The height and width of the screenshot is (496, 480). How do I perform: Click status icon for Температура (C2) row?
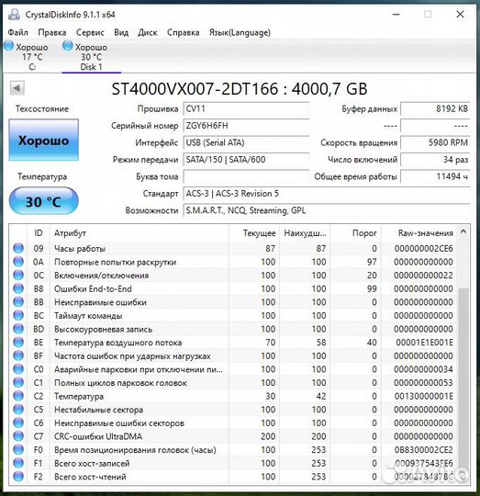click(x=18, y=396)
